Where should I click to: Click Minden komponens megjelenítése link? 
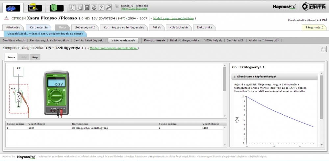point(114,48)
